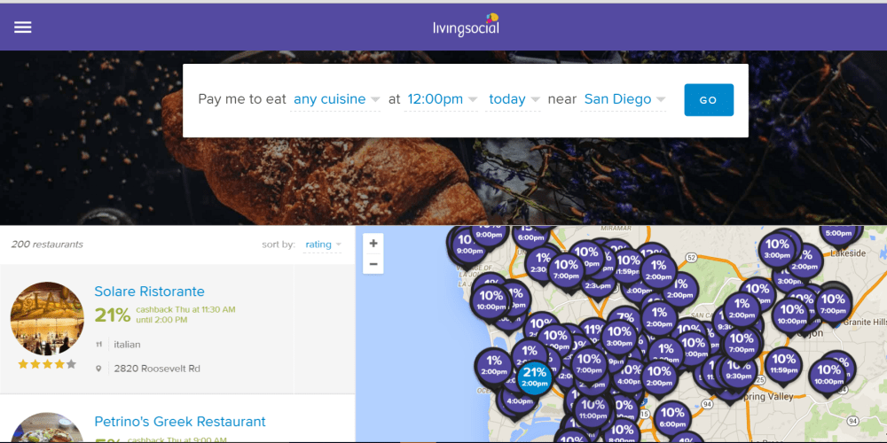Open the Petrino's Greek Restaurant link
This screenshot has height=443, width=887.
pos(180,422)
